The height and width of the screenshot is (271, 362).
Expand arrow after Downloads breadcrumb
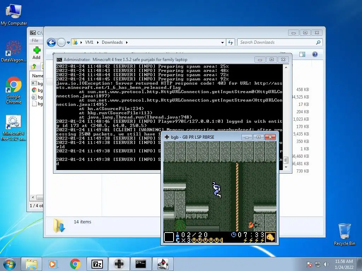tap(127, 42)
